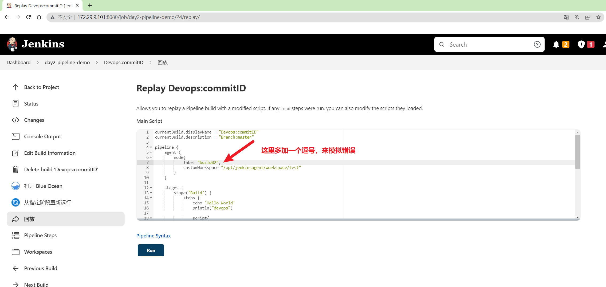Viewport: 606px width, 287px height.
Task: Click the currentBuild.displayName line in editor
Action: click(207, 132)
